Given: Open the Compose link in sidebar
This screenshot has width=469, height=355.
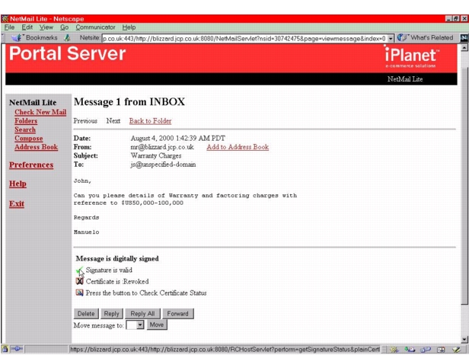Looking at the screenshot, I should click(29, 139).
